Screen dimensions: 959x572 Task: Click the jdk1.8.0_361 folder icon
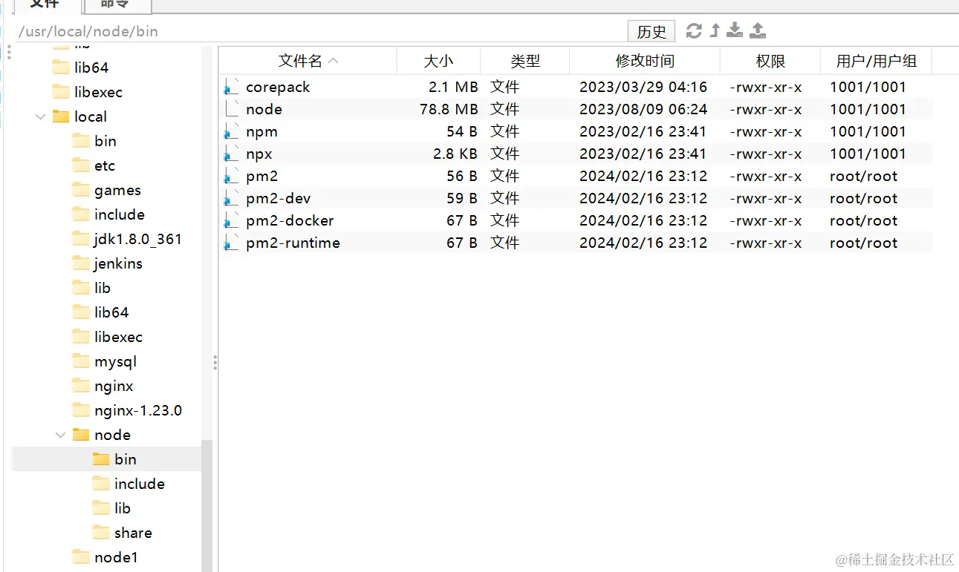pos(81,239)
